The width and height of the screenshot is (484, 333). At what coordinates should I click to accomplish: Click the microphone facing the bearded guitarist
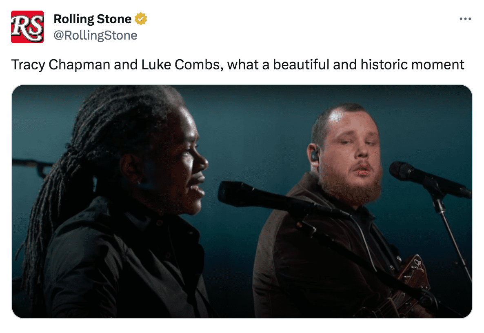pyautogui.click(x=420, y=175)
